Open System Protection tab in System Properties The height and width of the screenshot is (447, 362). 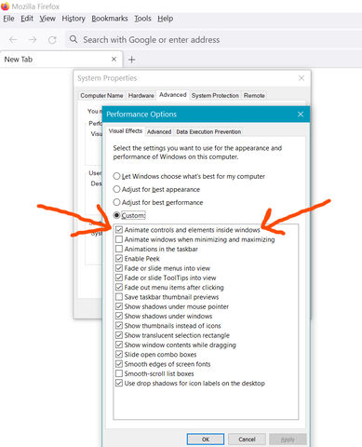click(215, 96)
